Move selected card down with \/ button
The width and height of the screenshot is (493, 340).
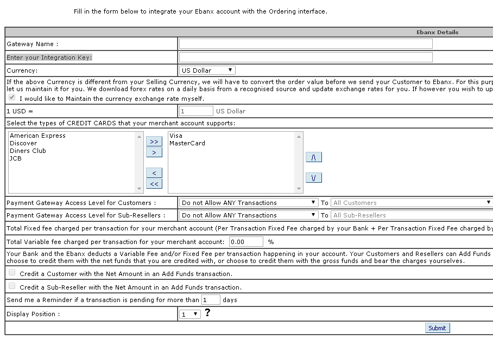pyautogui.click(x=314, y=178)
